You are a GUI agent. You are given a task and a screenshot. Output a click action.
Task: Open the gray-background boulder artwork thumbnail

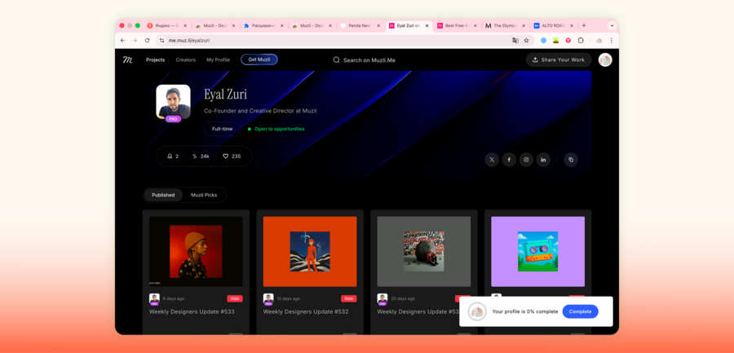point(423,251)
